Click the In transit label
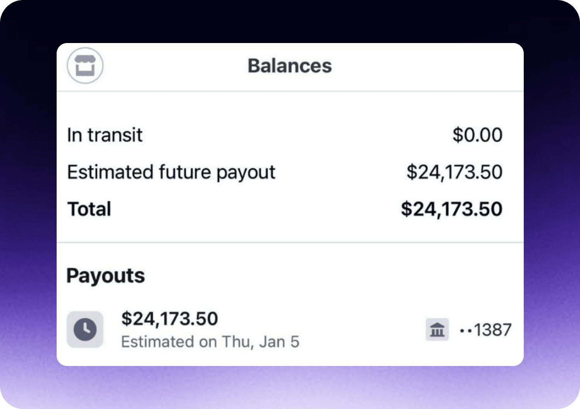The height and width of the screenshot is (409, 580). 105,135
